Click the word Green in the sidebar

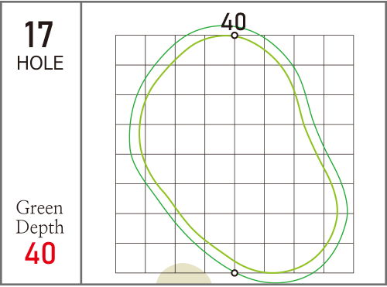(39, 208)
